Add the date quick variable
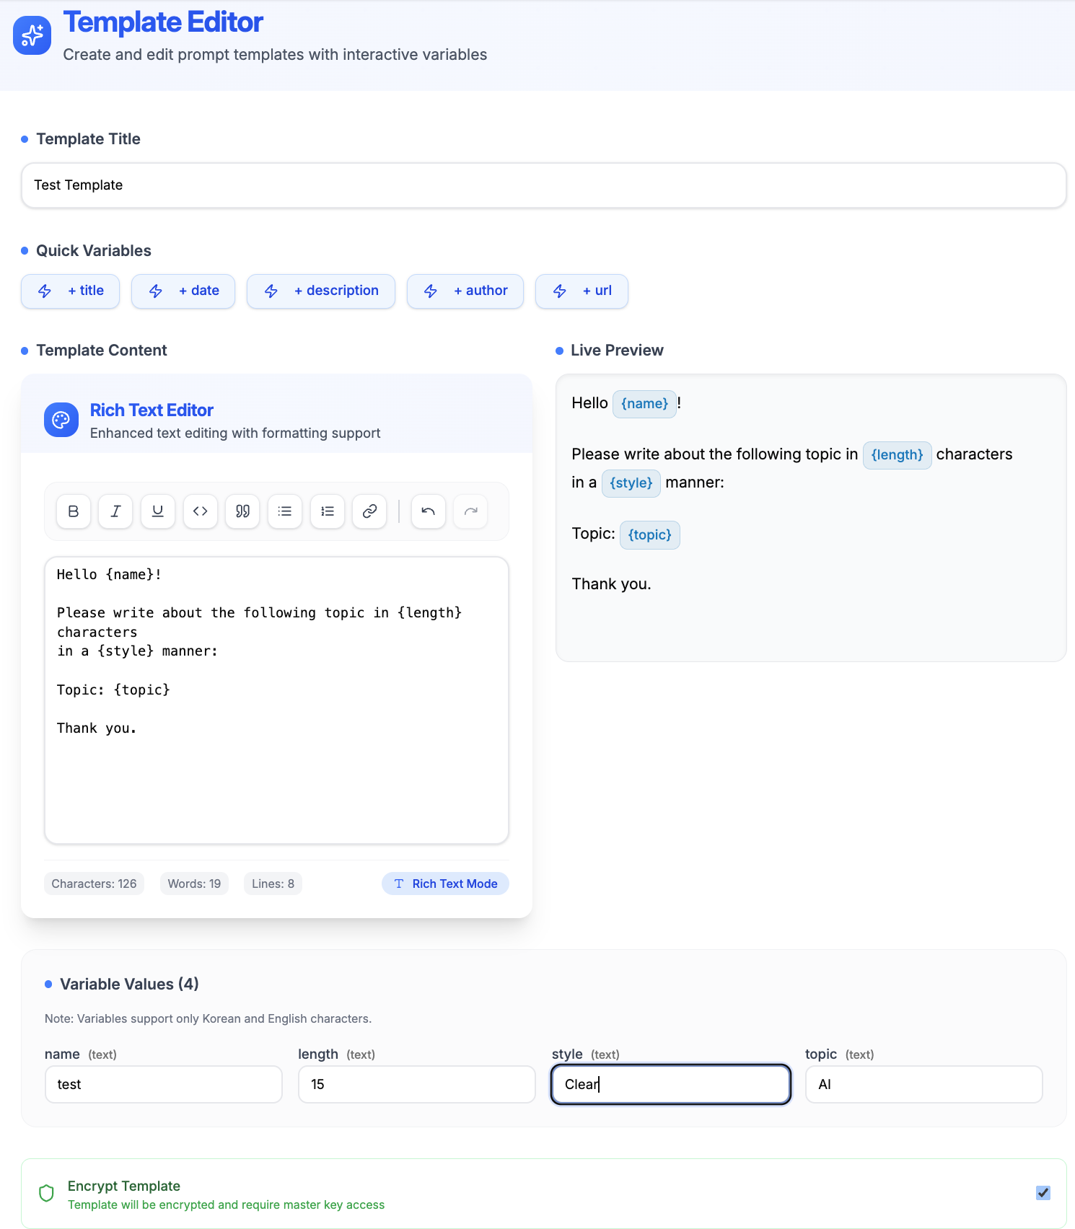This screenshot has width=1075, height=1229. coord(183,291)
